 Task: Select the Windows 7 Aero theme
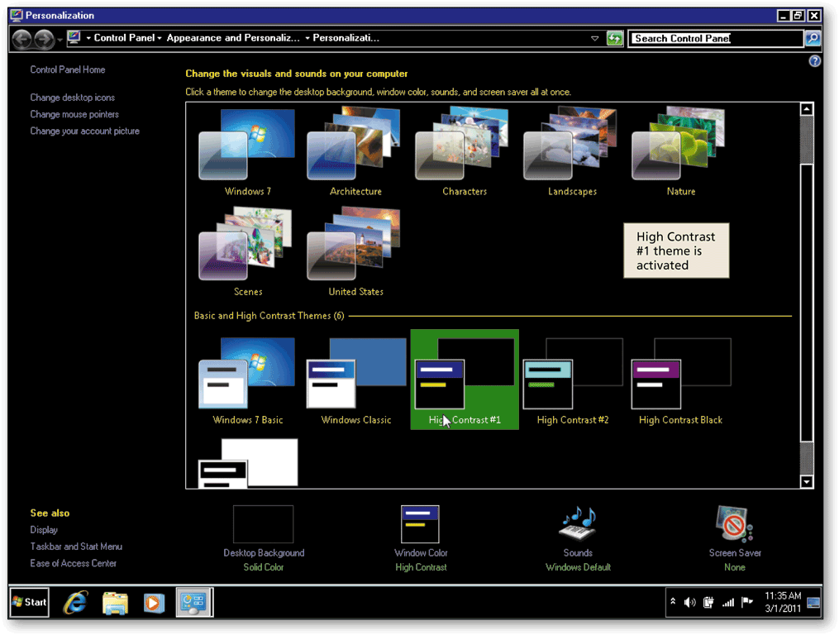click(x=247, y=153)
